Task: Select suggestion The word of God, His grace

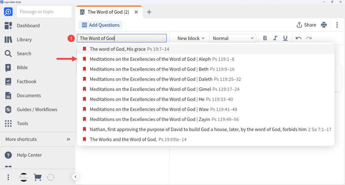Action: [x=206, y=49]
